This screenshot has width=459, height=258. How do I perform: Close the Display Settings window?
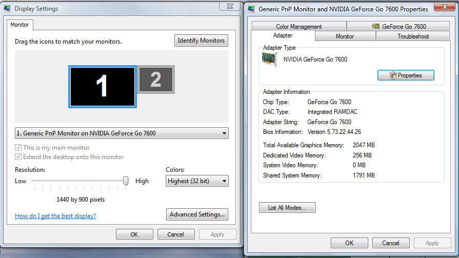230,6
